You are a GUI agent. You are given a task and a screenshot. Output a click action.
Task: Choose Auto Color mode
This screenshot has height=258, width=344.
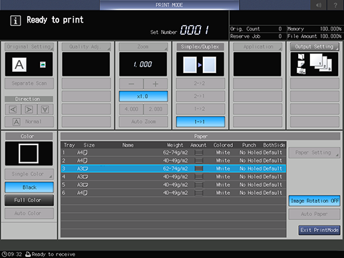[x=29, y=213]
